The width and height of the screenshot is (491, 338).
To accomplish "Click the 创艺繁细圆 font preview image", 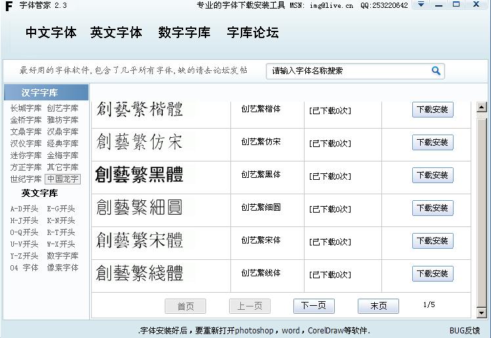I will tap(139, 207).
